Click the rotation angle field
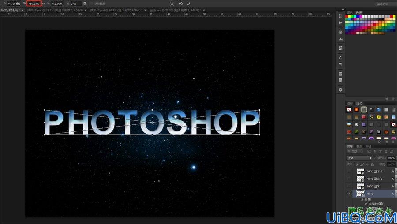Image resolution: width=397 pixels, height=224 pixels. coord(76,4)
